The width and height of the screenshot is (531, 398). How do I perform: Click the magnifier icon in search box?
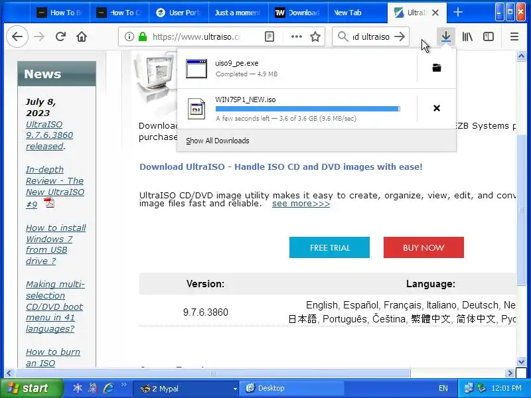[342, 36]
